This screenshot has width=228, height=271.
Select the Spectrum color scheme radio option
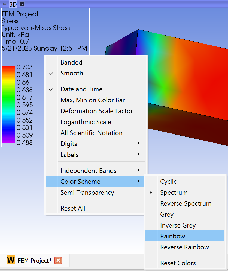point(174,193)
